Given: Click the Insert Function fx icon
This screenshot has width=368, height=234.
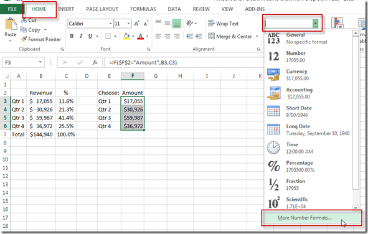Looking at the screenshot, I should pyautogui.click(x=95, y=62).
